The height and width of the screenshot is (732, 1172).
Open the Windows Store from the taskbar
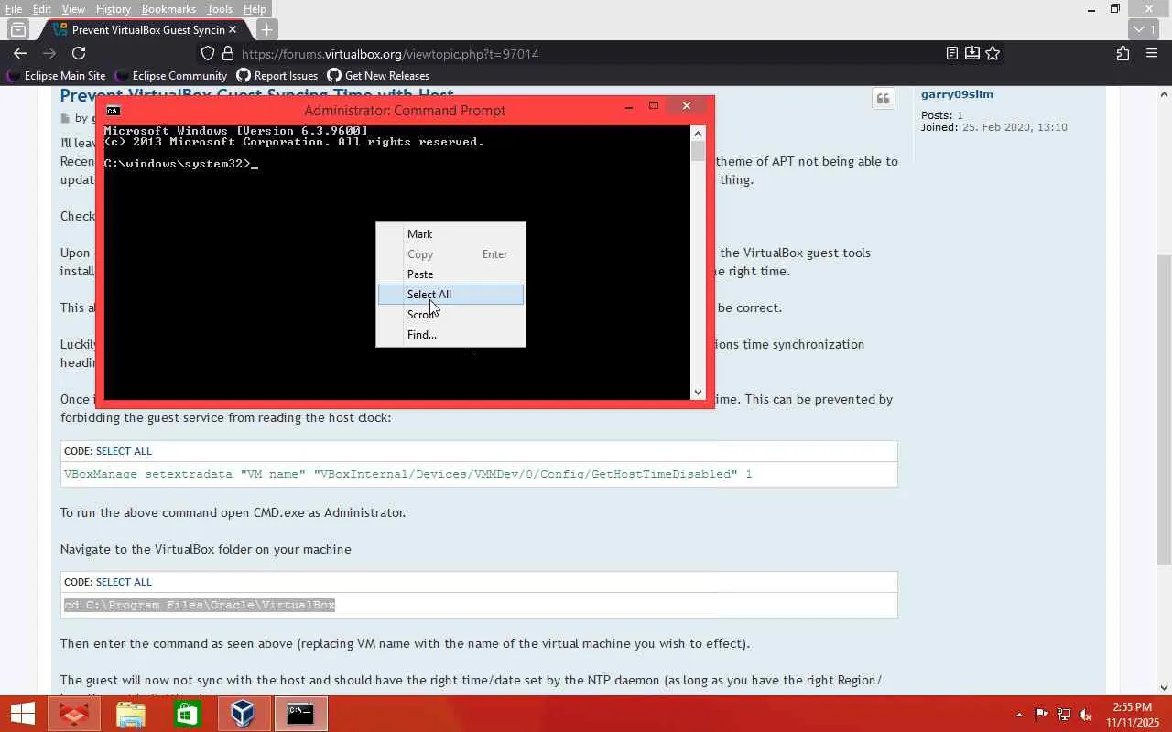click(x=188, y=714)
